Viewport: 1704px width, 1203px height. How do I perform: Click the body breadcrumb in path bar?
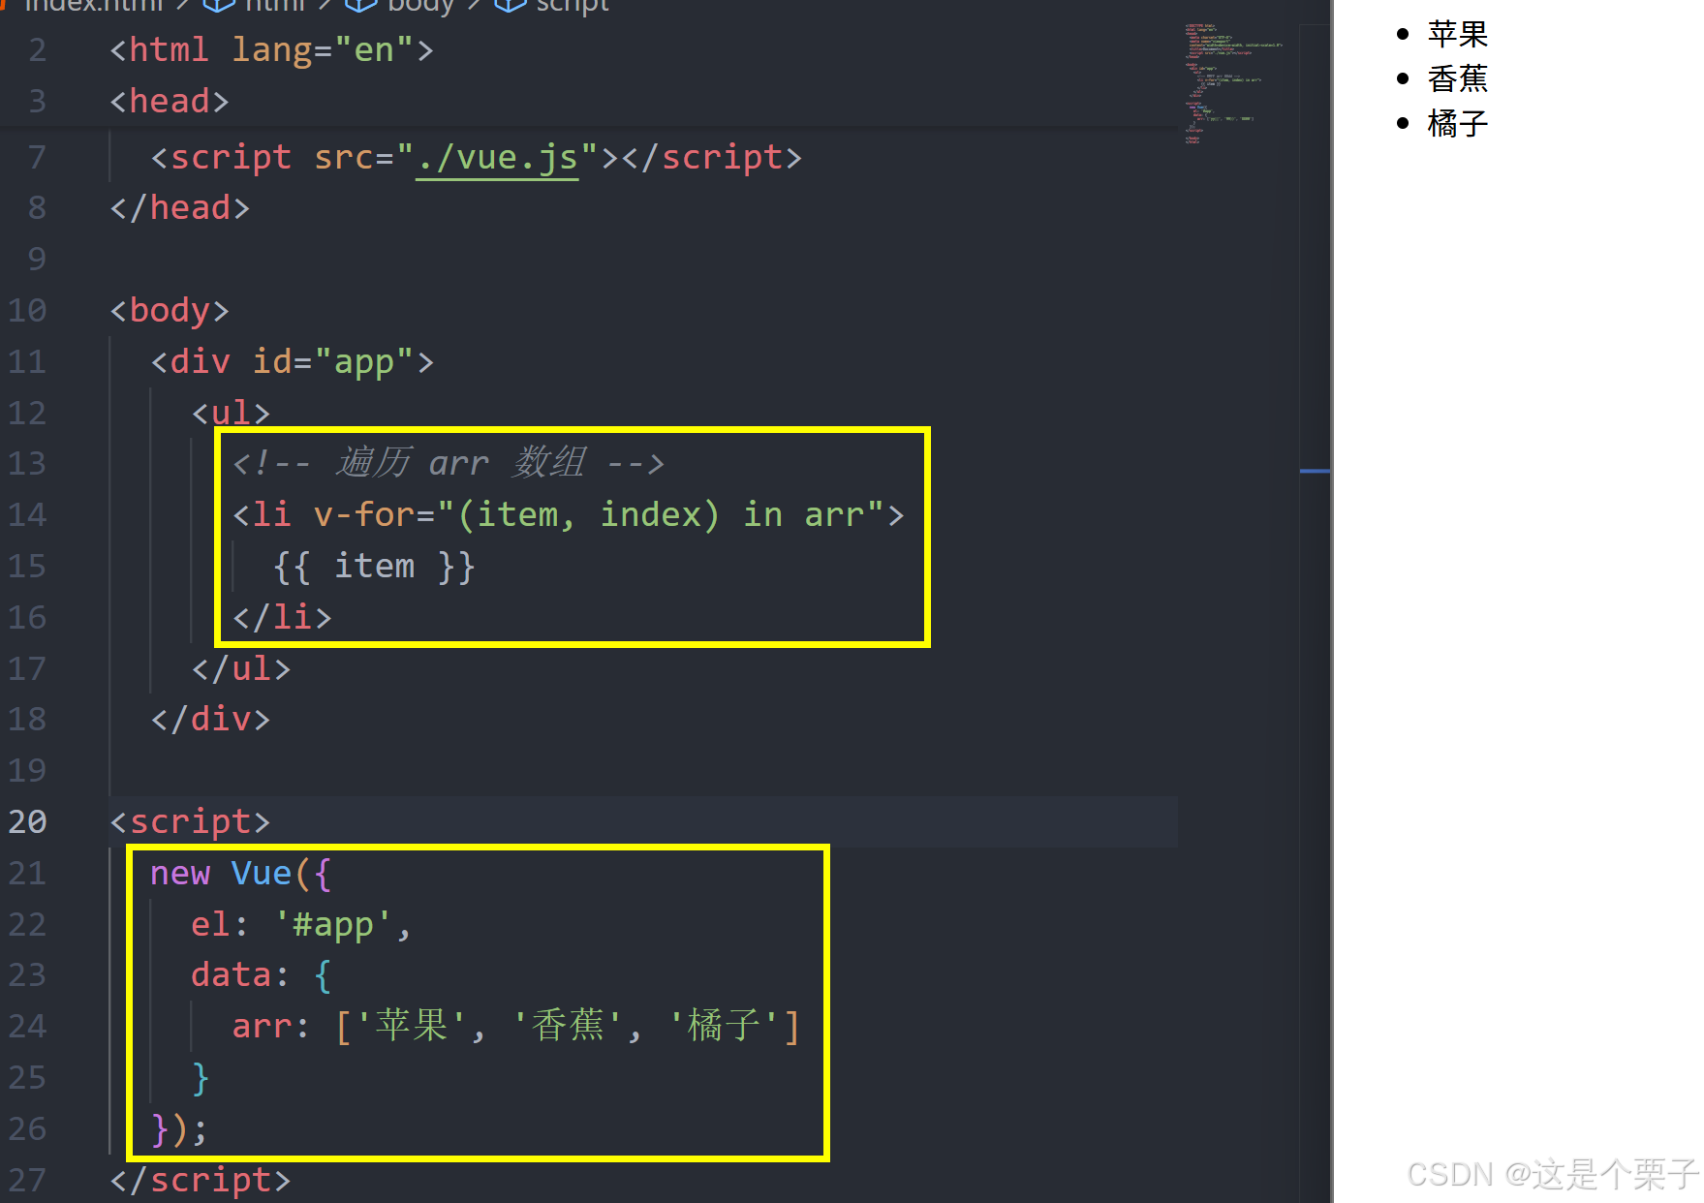click(x=402, y=6)
